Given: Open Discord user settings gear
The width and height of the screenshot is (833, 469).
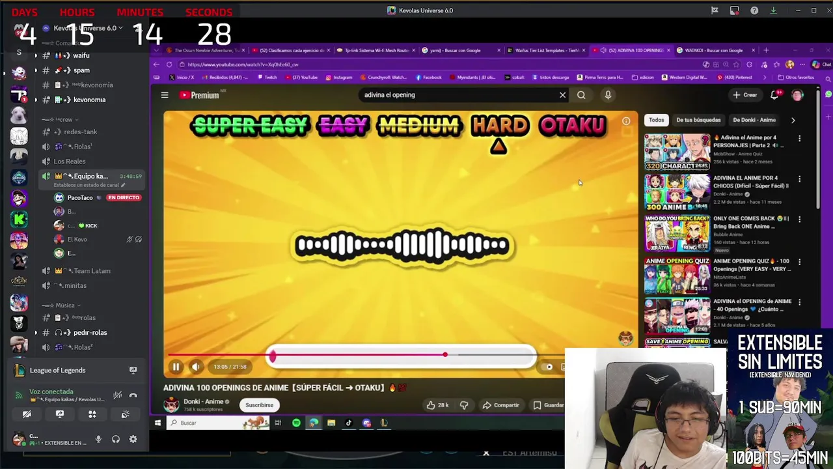Looking at the screenshot, I should point(133,439).
